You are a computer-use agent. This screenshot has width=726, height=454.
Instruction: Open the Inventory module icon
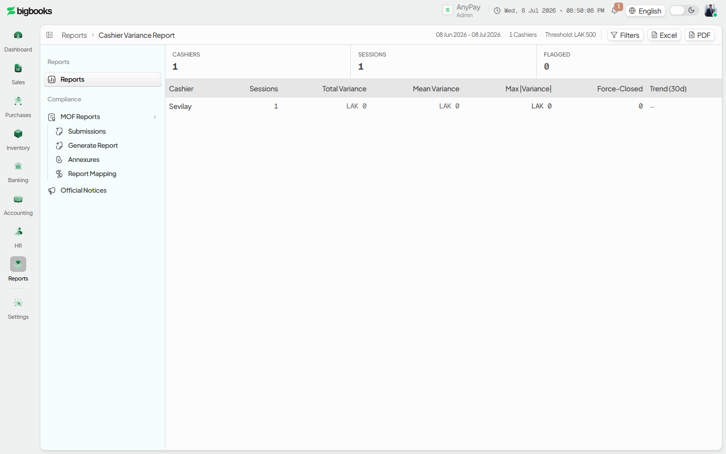pyautogui.click(x=18, y=134)
